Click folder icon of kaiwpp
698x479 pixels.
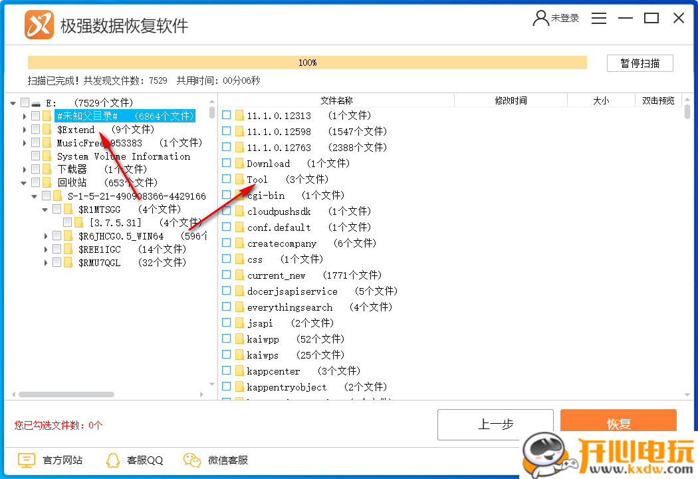(239, 339)
